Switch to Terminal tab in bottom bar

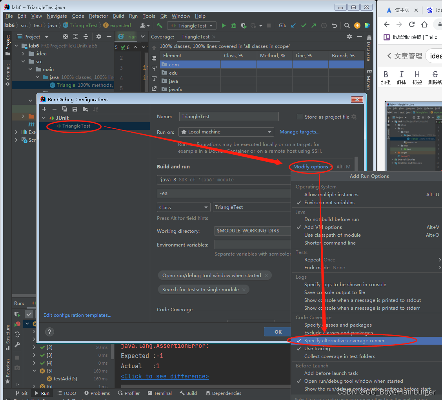160,393
